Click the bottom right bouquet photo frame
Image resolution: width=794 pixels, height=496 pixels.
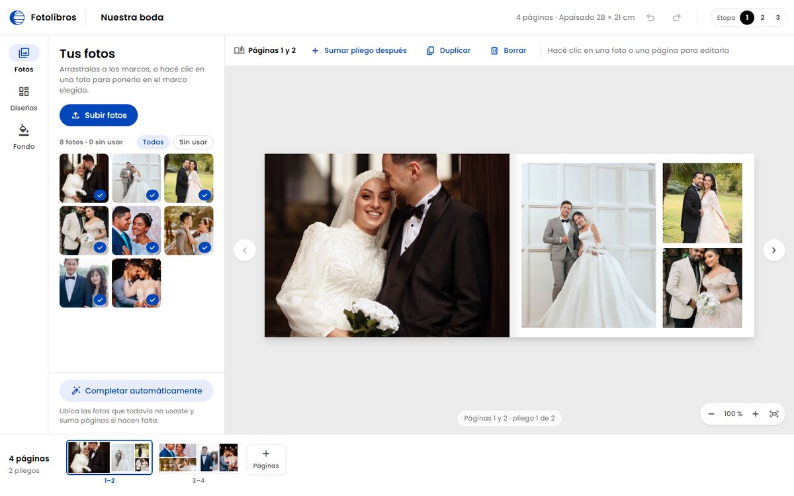click(702, 288)
